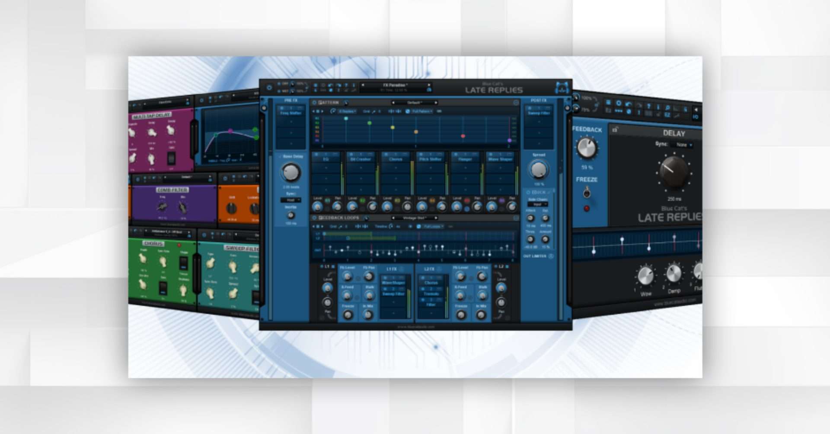The width and height of the screenshot is (830, 434).
Task: Open the Flanger effect slot
Action: [x=465, y=159]
